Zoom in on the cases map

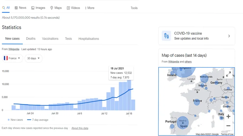point(228,116)
